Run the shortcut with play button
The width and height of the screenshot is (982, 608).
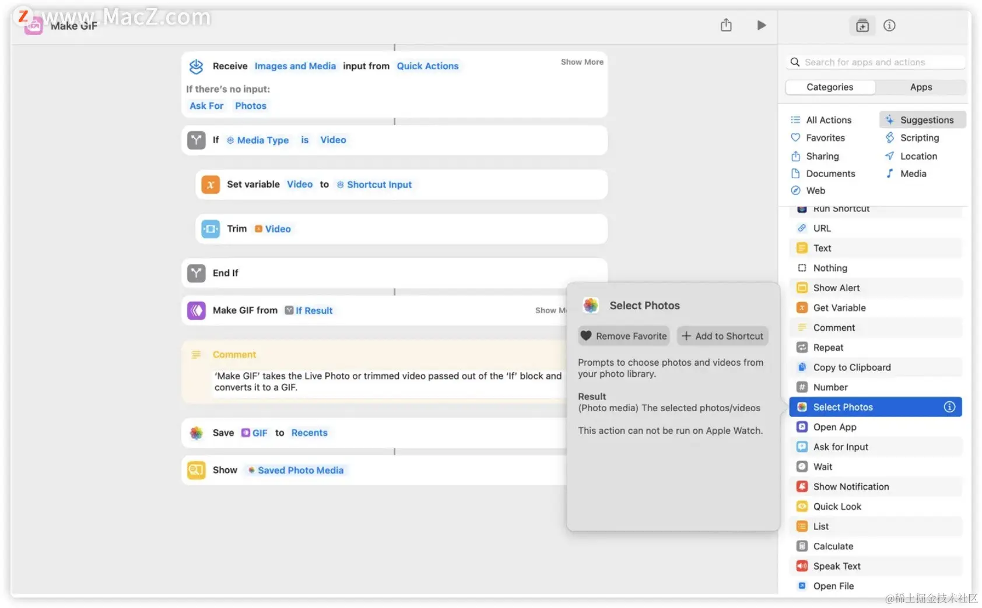761,25
